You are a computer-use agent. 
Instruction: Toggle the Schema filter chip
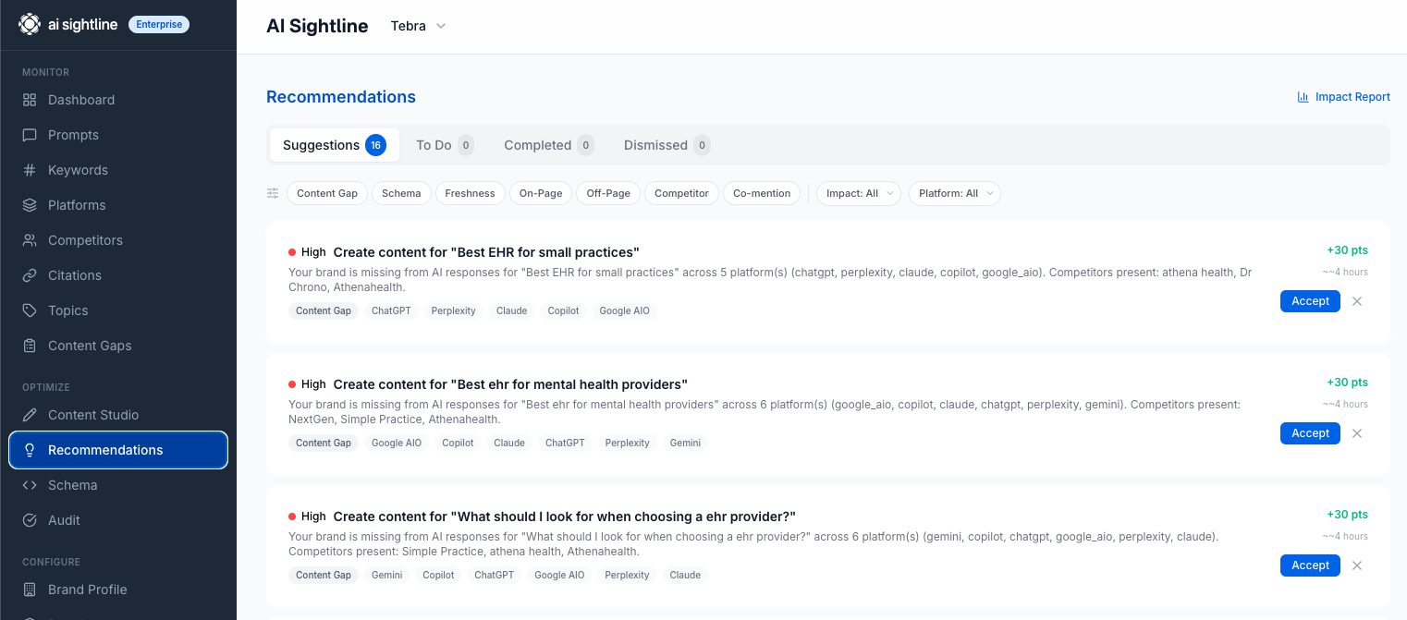[401, 193]
